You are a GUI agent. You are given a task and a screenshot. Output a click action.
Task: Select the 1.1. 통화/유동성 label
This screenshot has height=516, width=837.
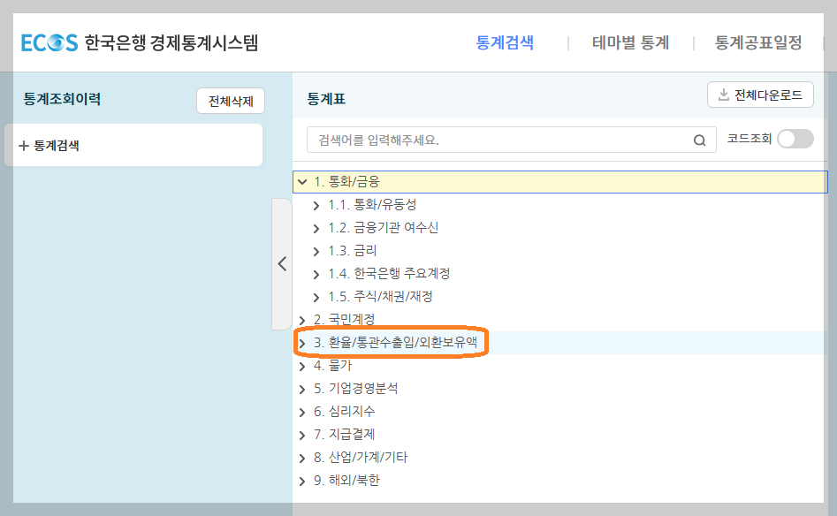coord(372,205)
